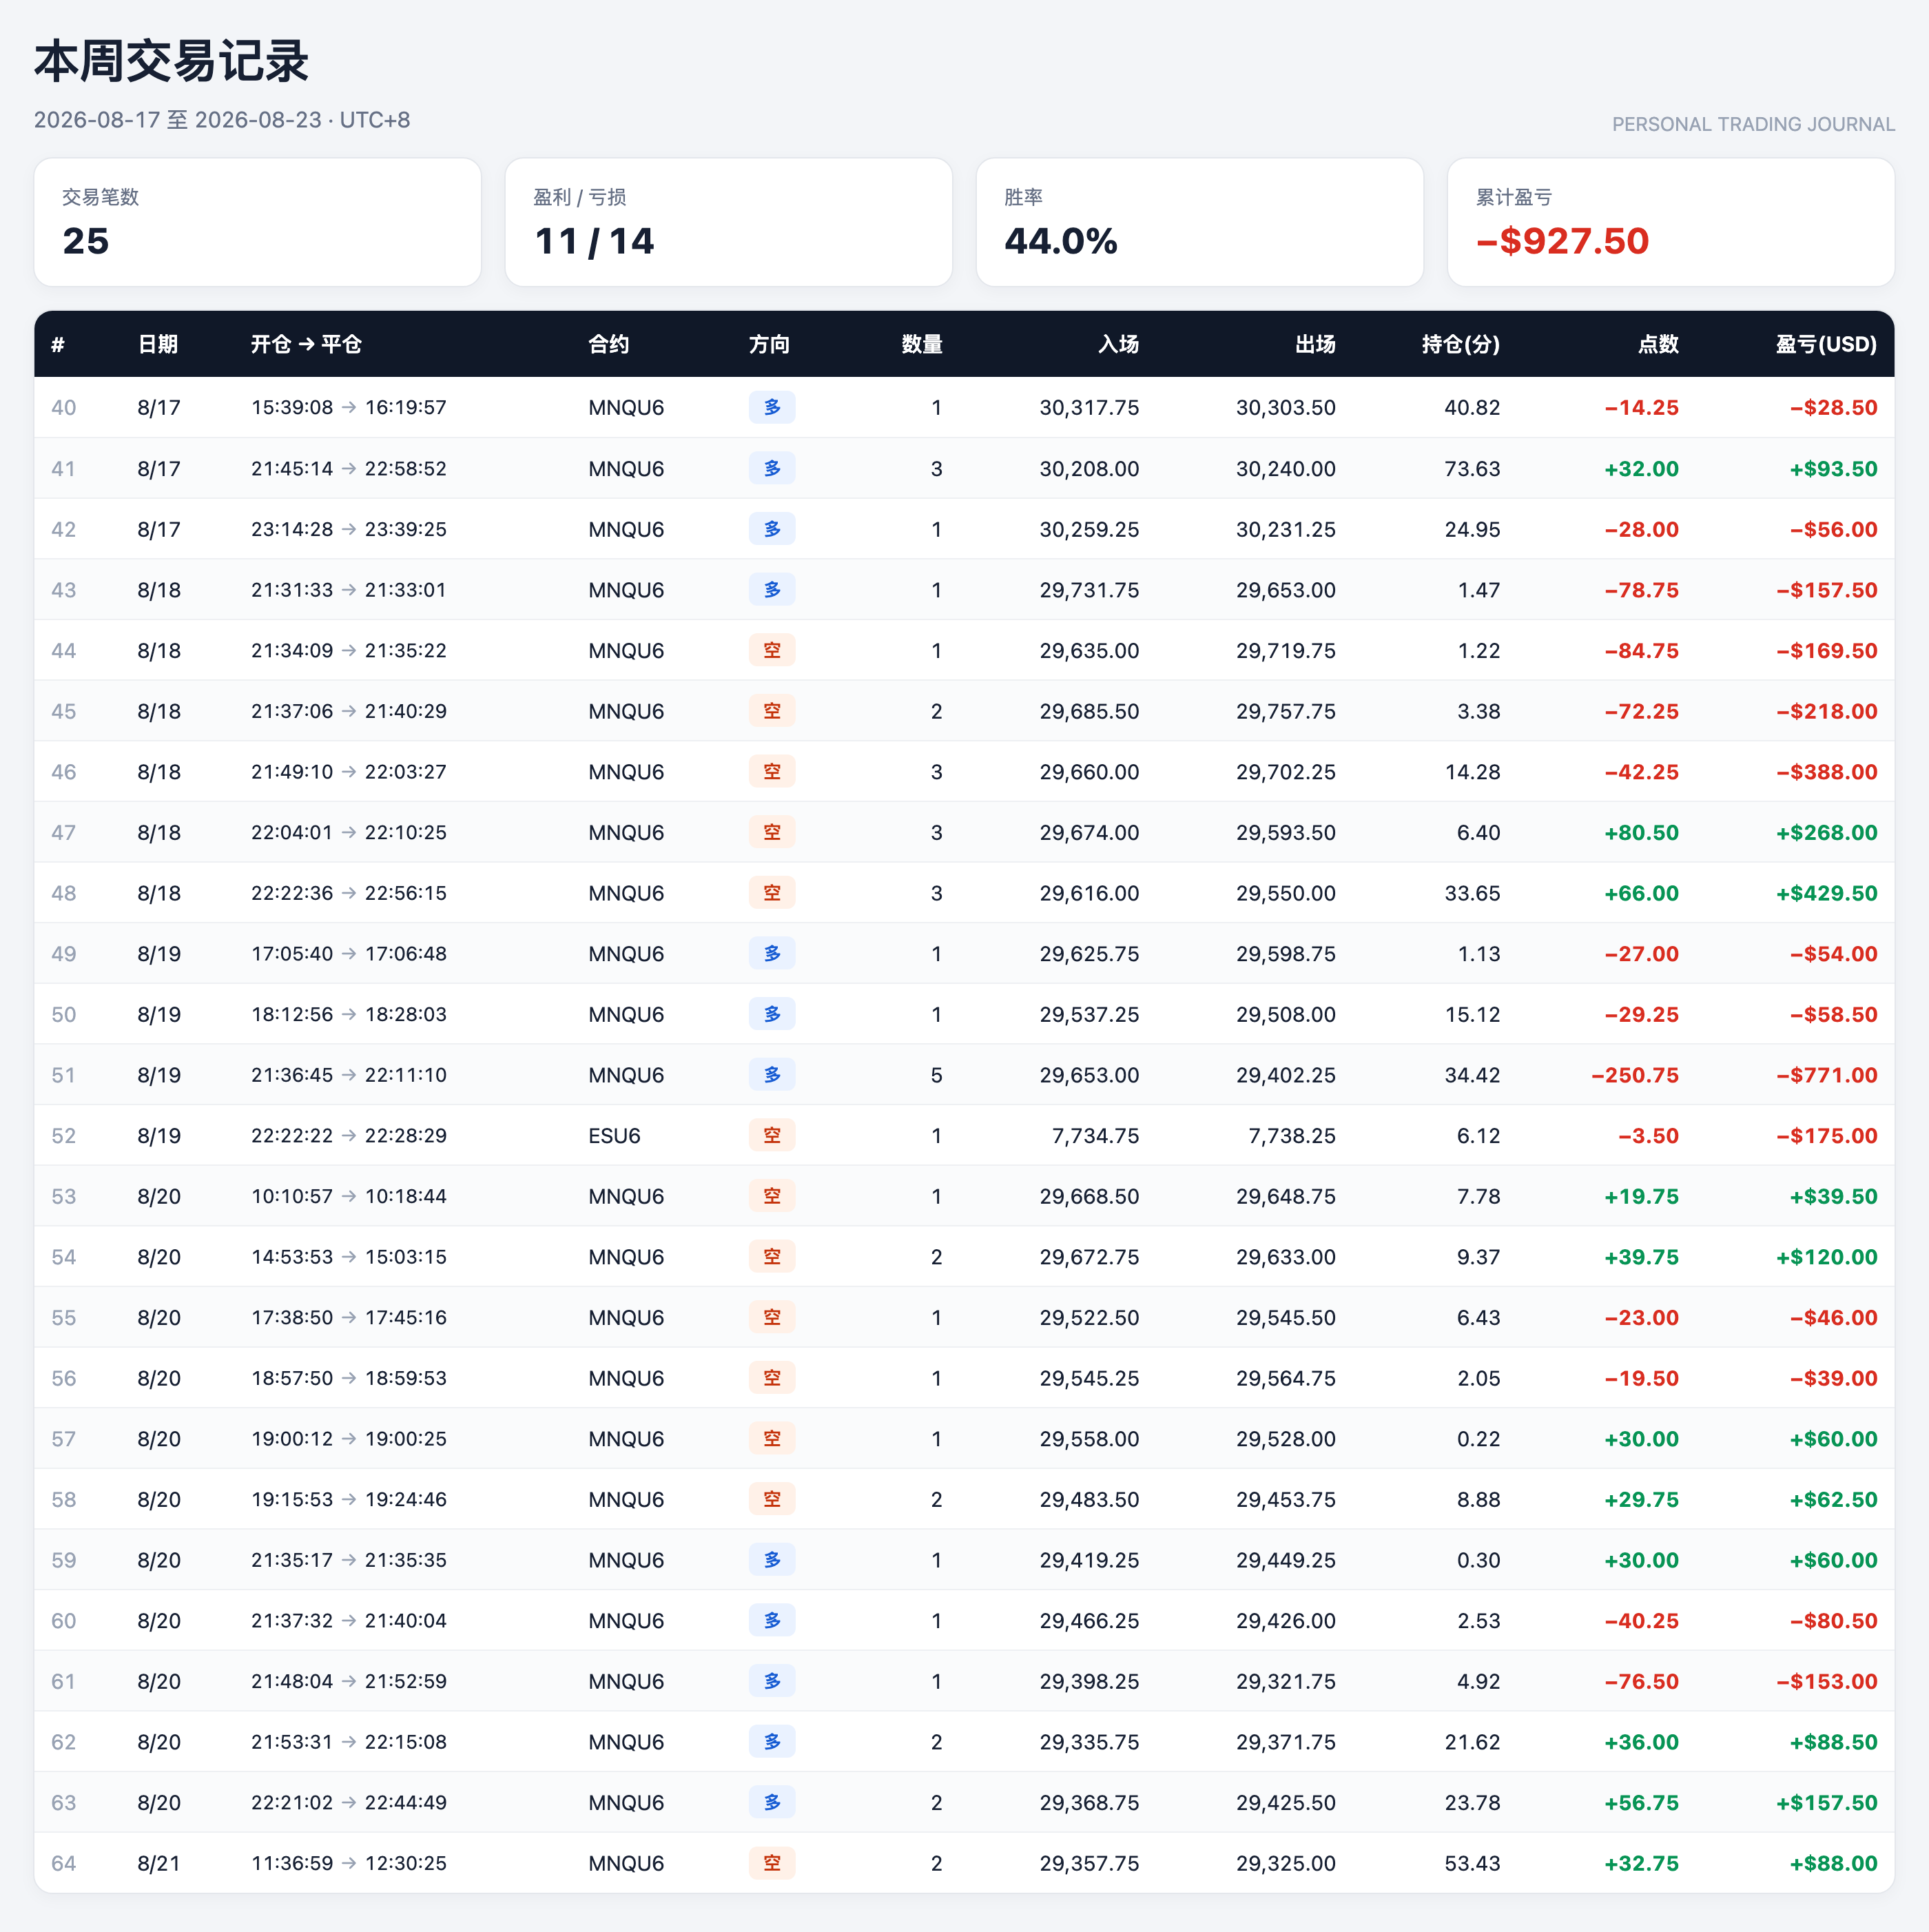Click the −$771.00 loss in trade 51

[1826, 1075]
